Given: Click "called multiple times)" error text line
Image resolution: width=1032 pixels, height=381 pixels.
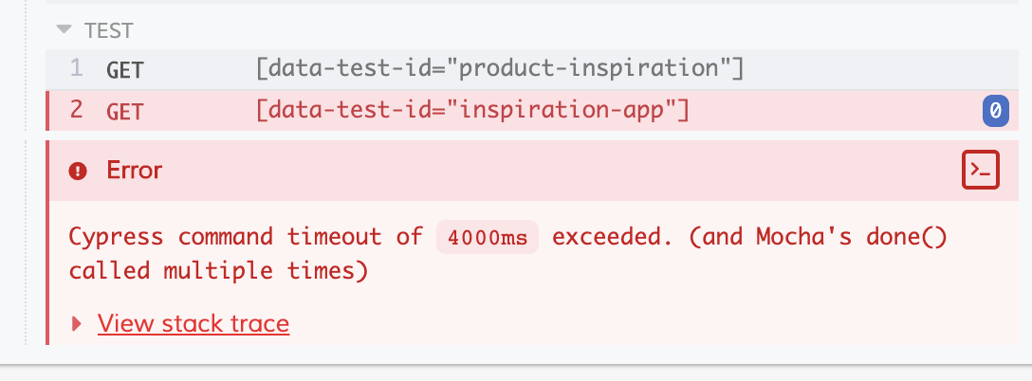Looking at the screenshot, I should tap(218, 270).
